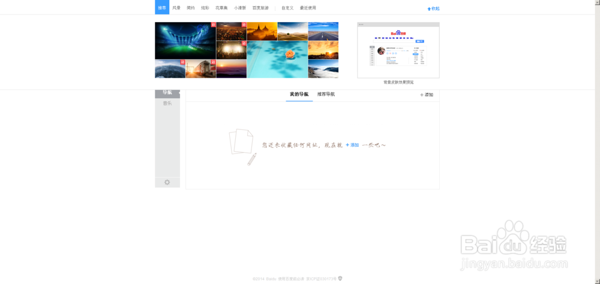Choose the city night aerial skin thumbnail
Screen dimensions: 600x284
point(231,31)
